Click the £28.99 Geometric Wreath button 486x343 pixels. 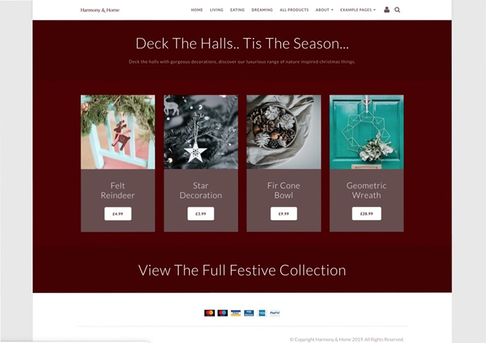coord(366,214)
